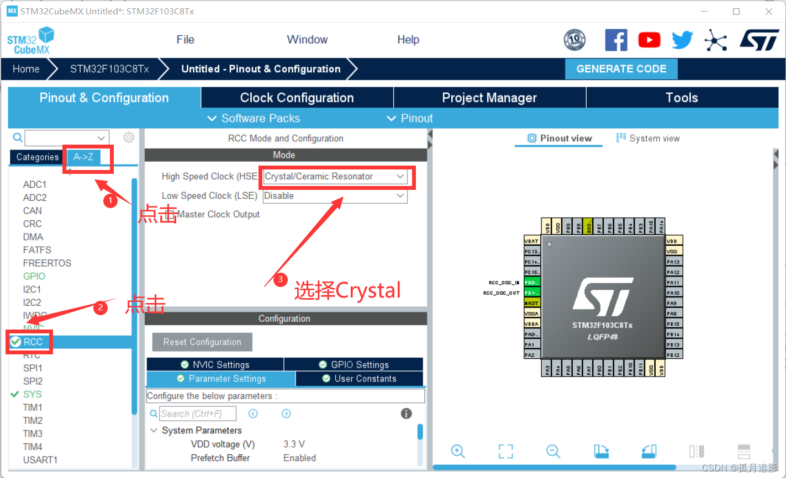Rotate the chip counter-clockwise
This screenshot has height=478, width=786.
tap(649, 451)
